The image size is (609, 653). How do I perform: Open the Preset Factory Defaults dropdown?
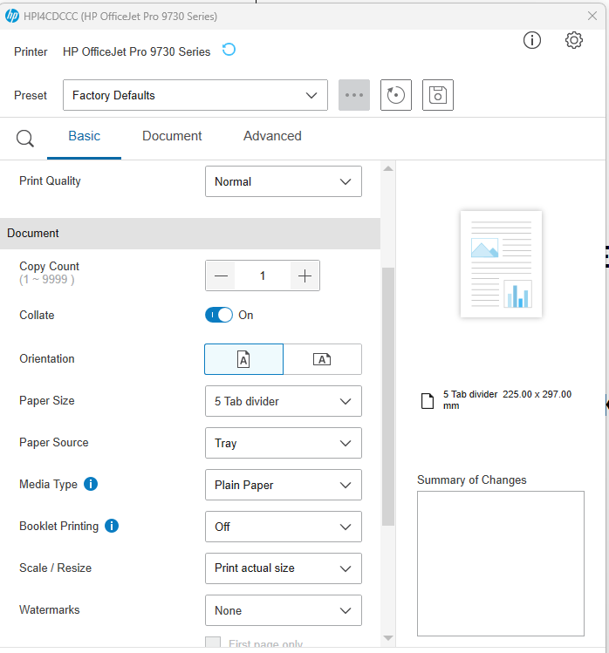pyautogui.click(x=195, y=95)
